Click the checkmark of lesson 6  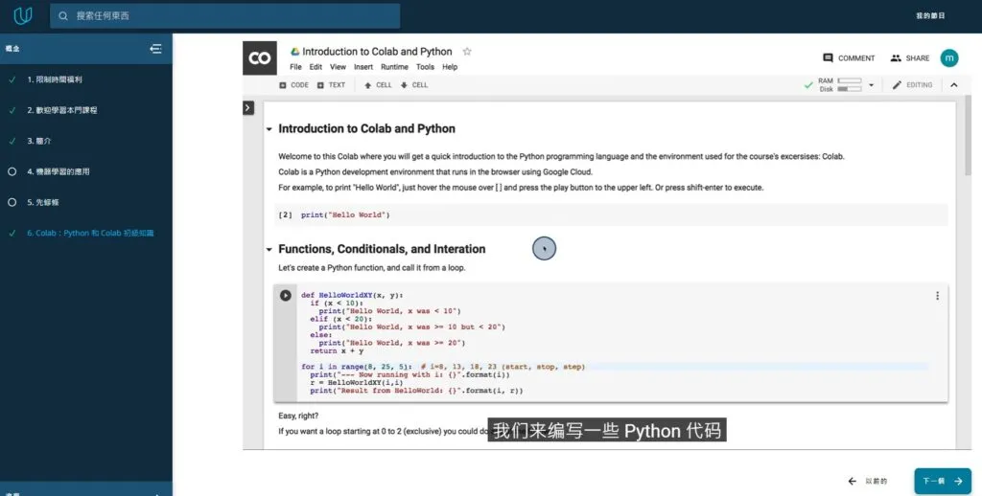[x=12, y=233]
